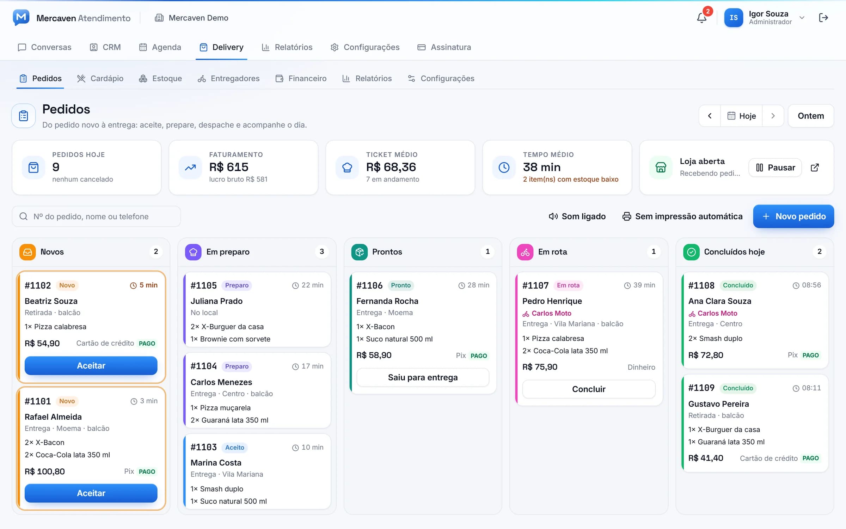
Task: Open order card #1105 Juliana Prado
Action: (x=257, y=309)
